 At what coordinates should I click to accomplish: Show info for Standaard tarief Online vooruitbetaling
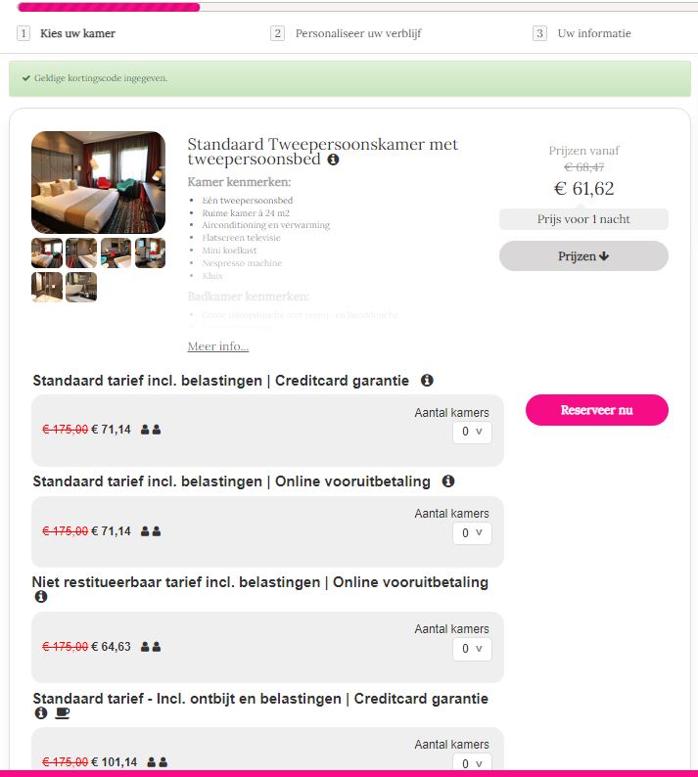(448, 480)
